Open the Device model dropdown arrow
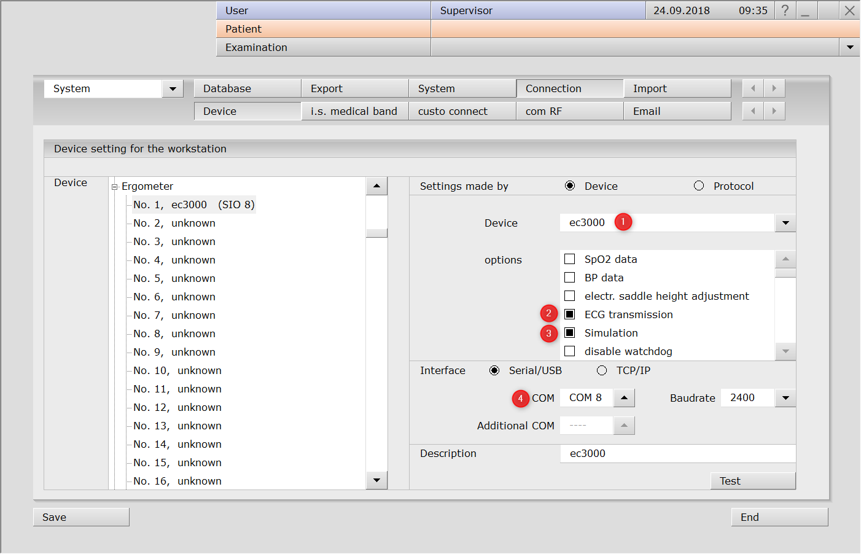 785,223
